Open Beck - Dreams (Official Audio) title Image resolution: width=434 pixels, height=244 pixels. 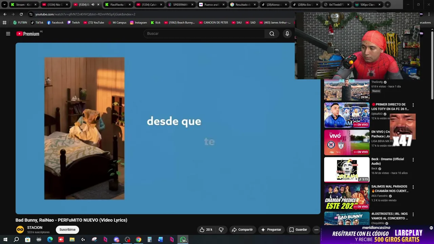click(388, 161)
